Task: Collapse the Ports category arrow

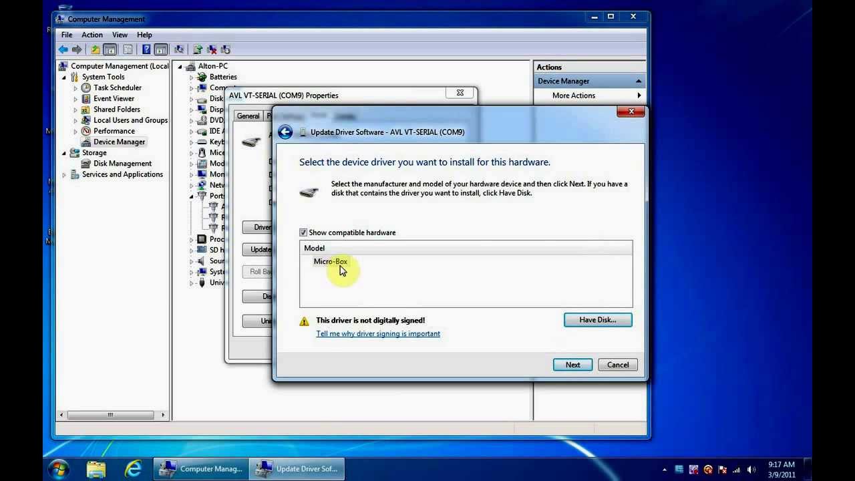Action: coord(191,196)
